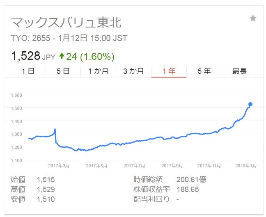The height and width of the screenshot is (217, 266).
Task: Switch to the 5年 range tab
Action: [204, 71]
